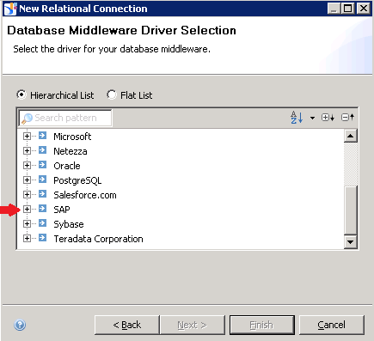Select the Hierarchical List radio button
The image size is (374, 341).
pos(21,94)
